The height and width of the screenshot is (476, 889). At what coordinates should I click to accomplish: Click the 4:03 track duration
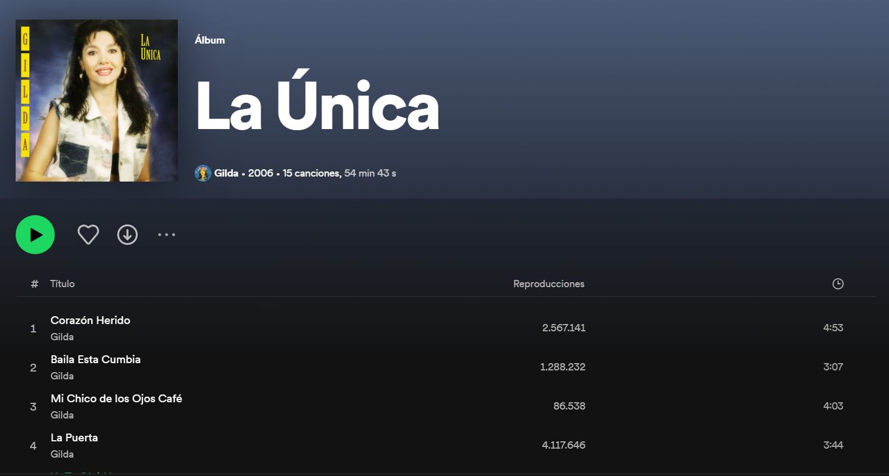click(x=833, y=406)
